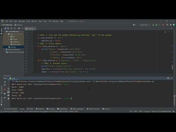The width and height of the screenshot is (176, 132).
Task: Click the Expand All icon in Project panel
Action: (12, 28)
